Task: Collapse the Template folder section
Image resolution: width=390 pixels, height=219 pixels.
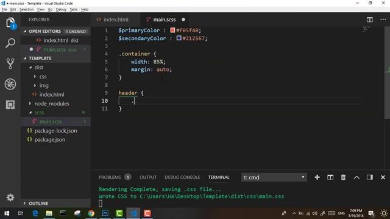Action: (x=25, y=58)
